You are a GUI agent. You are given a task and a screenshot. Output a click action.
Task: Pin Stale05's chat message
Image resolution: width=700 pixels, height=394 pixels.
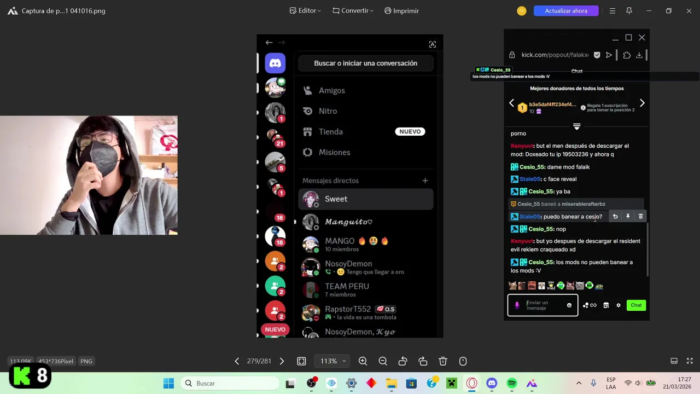(628, 217)
